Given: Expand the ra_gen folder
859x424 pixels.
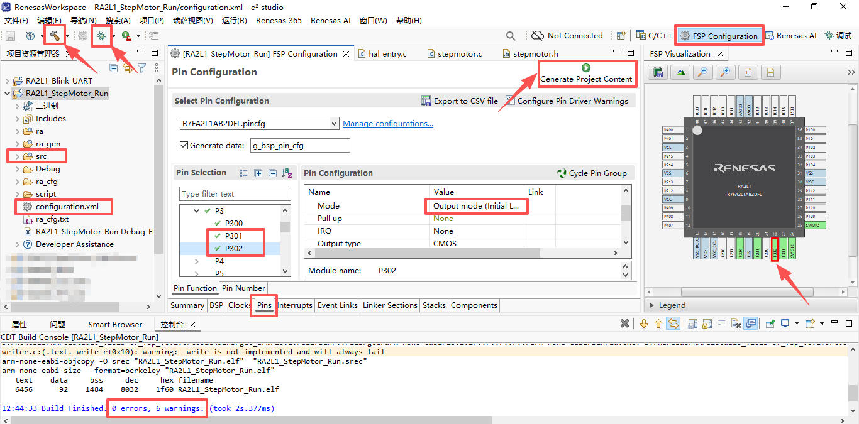Looking at the screenshot, I should (x=17, y=144).
